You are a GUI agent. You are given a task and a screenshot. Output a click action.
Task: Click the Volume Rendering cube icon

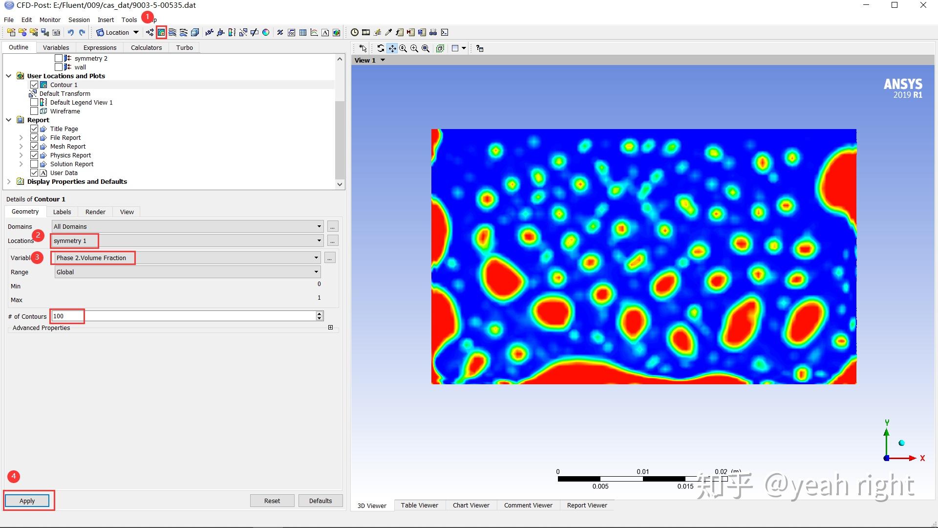(195, 33)
